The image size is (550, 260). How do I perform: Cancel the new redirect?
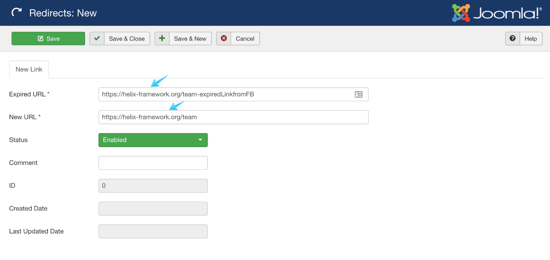tap(238, 39)
